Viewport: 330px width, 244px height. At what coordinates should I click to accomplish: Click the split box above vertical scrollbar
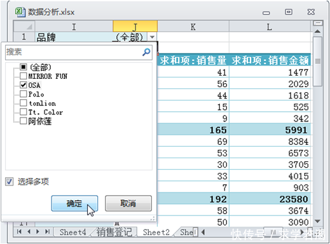318,23
